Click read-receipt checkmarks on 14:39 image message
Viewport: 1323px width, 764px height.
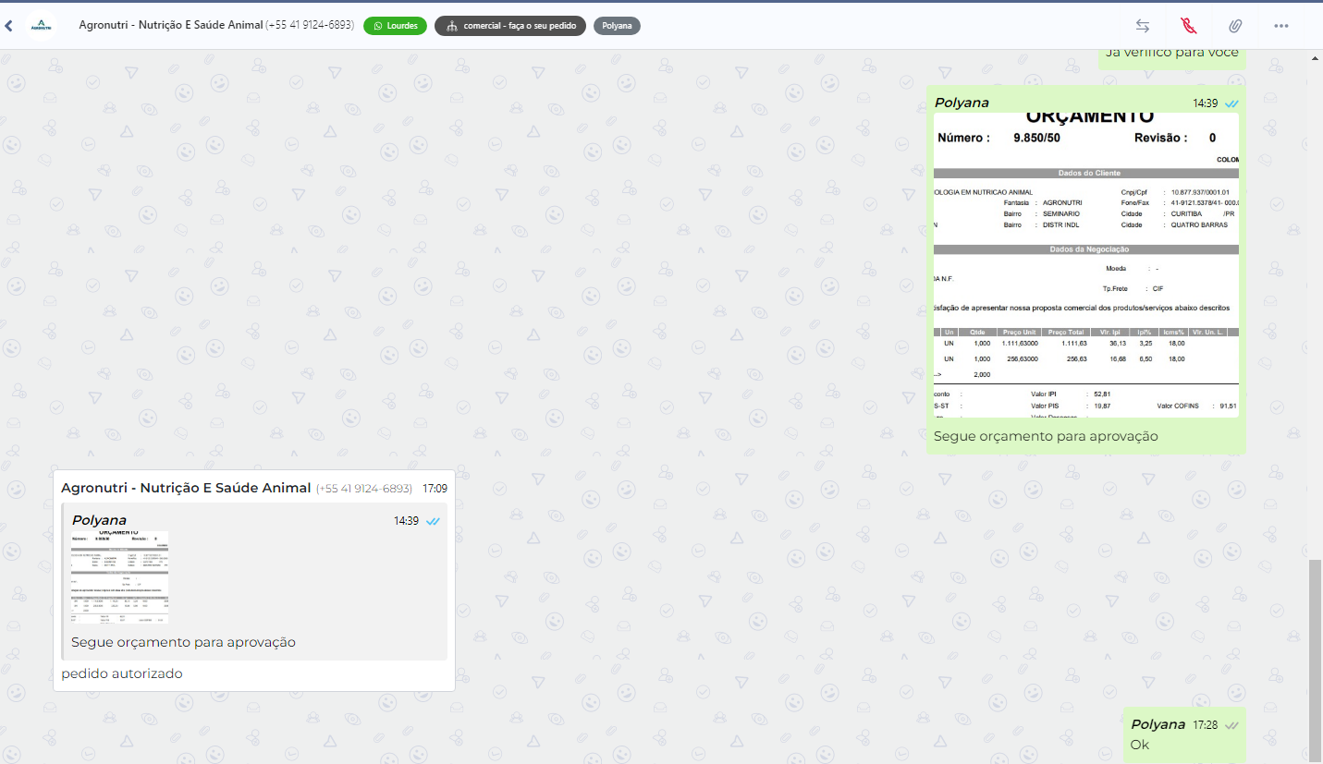click(x=1231, y=103)
